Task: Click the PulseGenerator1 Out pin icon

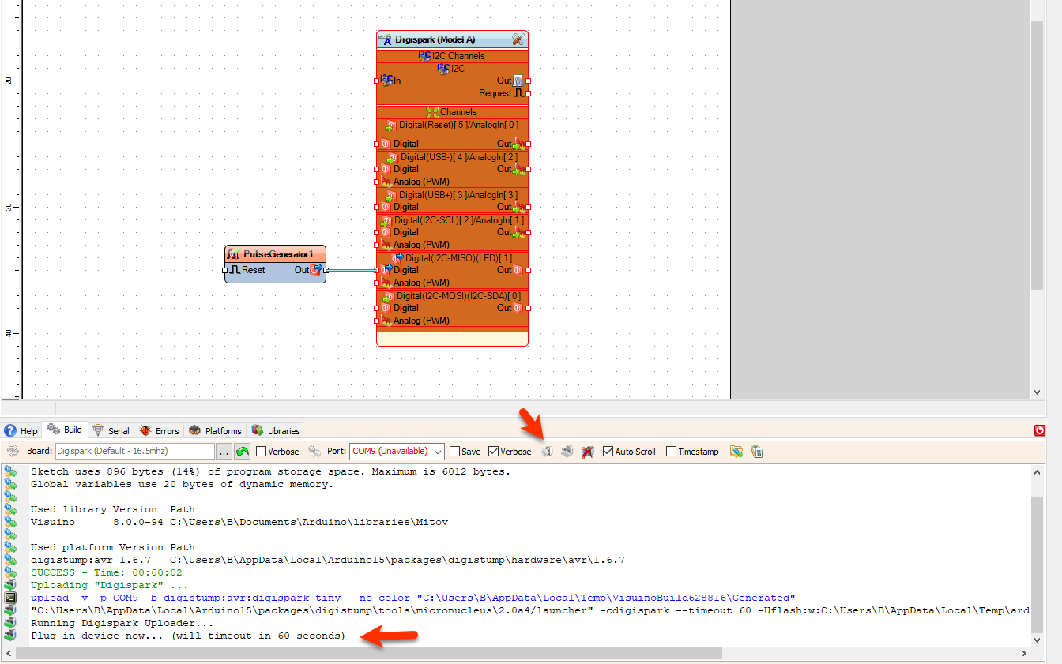Action: 317,270
